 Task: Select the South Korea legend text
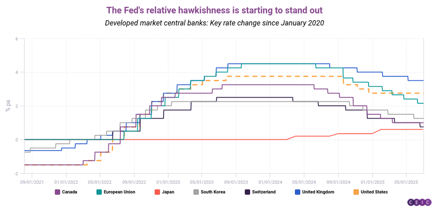pyautogui.click(x=213, y=192)
